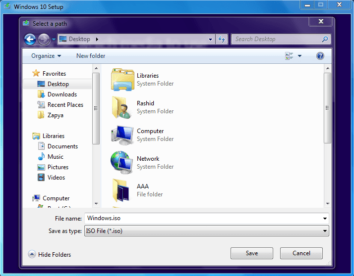Click the Music note icon
The height and width of the screenshot is (276, 354).
click(x=41, y=157)
